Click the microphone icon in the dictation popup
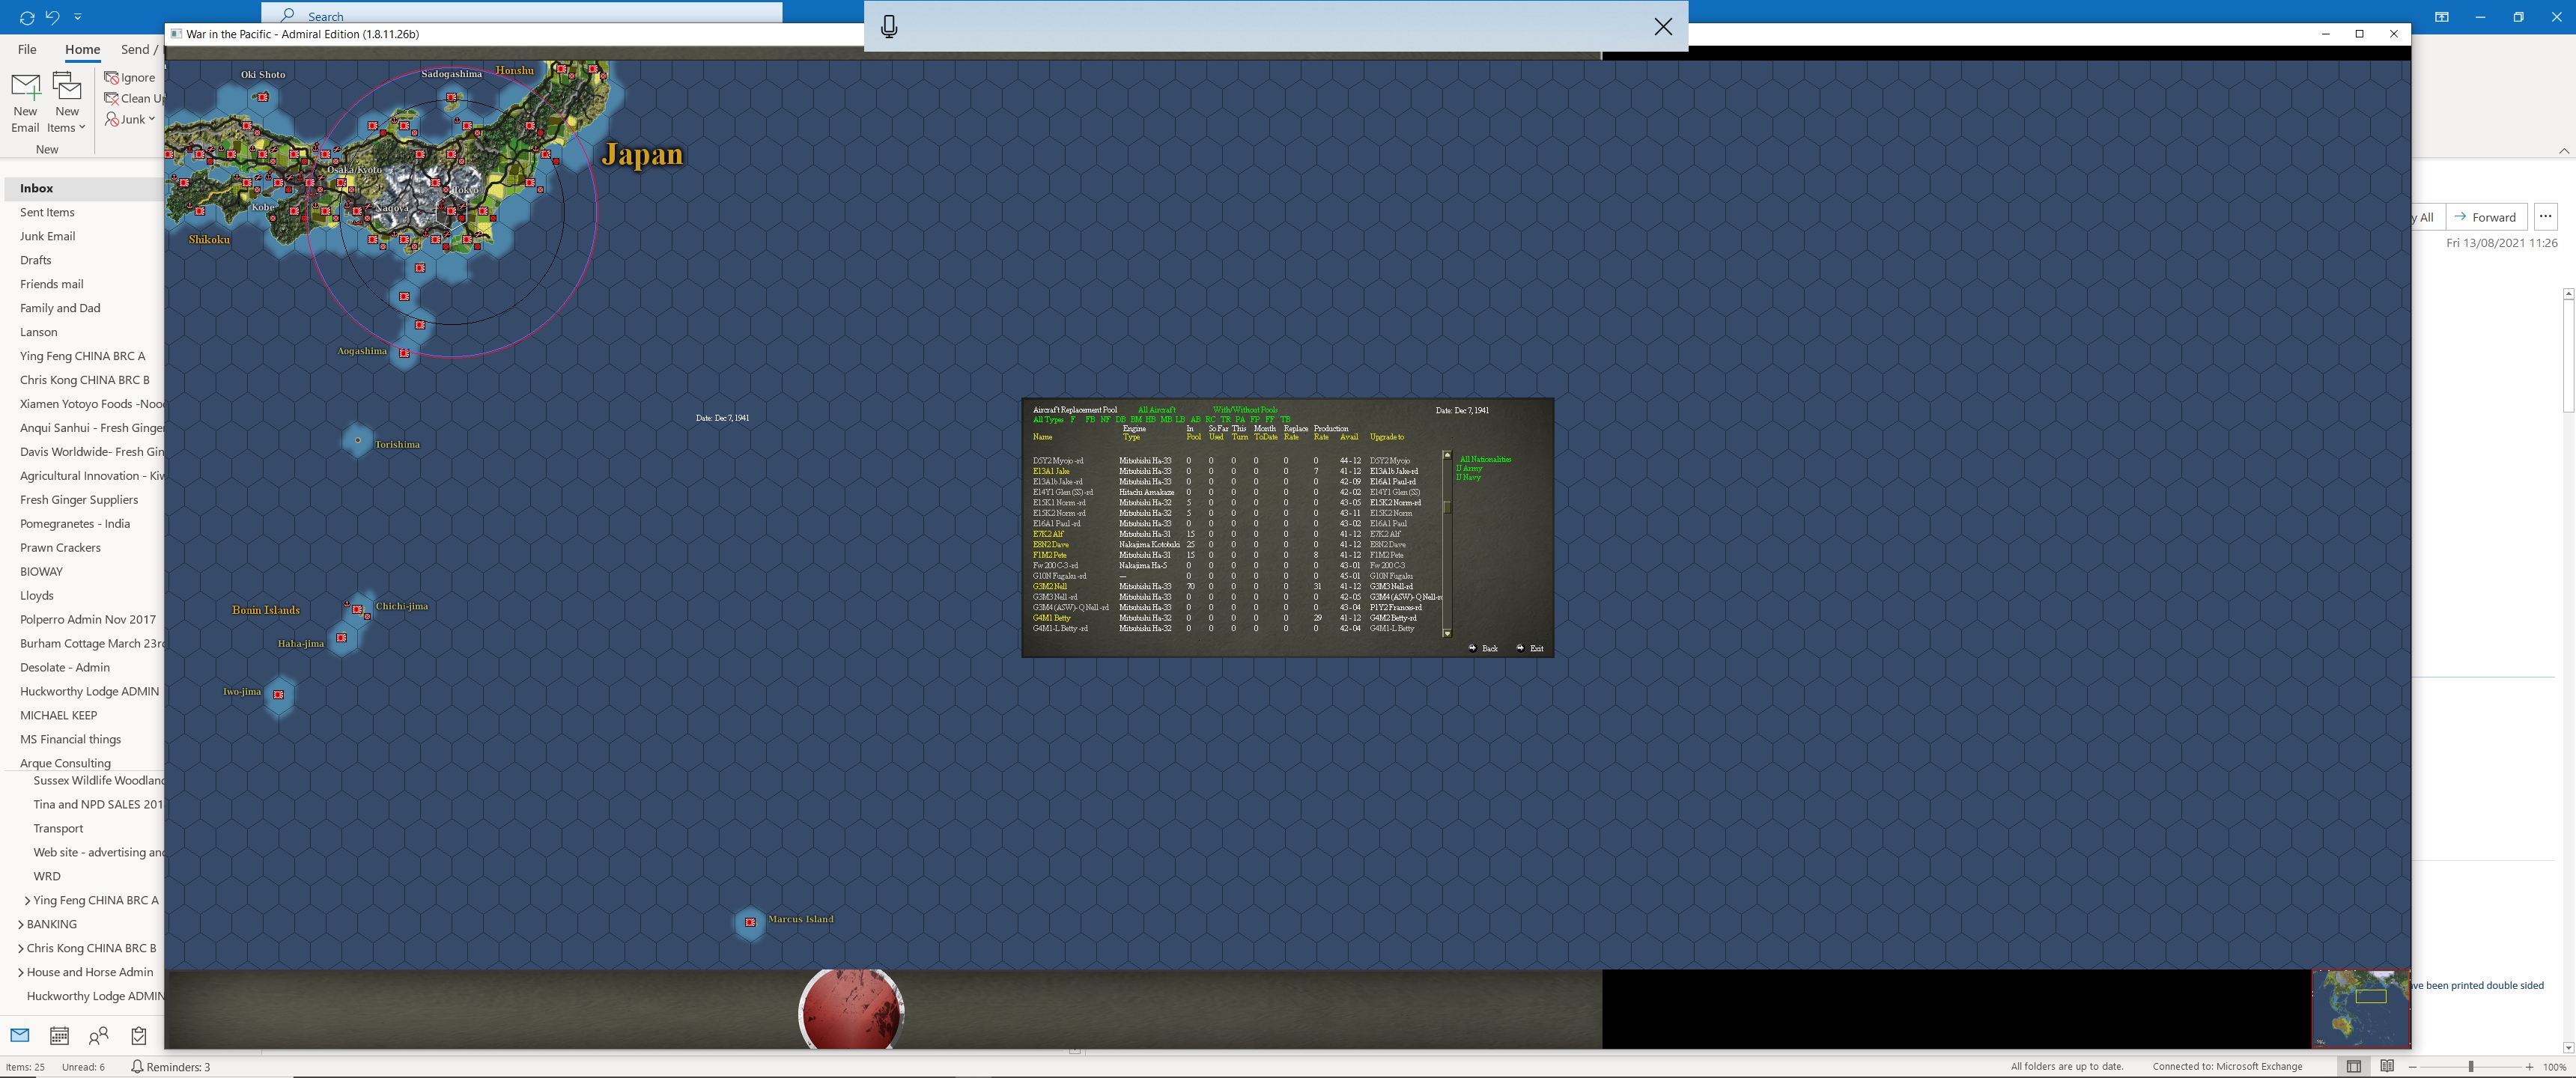This screenshot has height=1078, width=2576. click(x=889, y=26)
